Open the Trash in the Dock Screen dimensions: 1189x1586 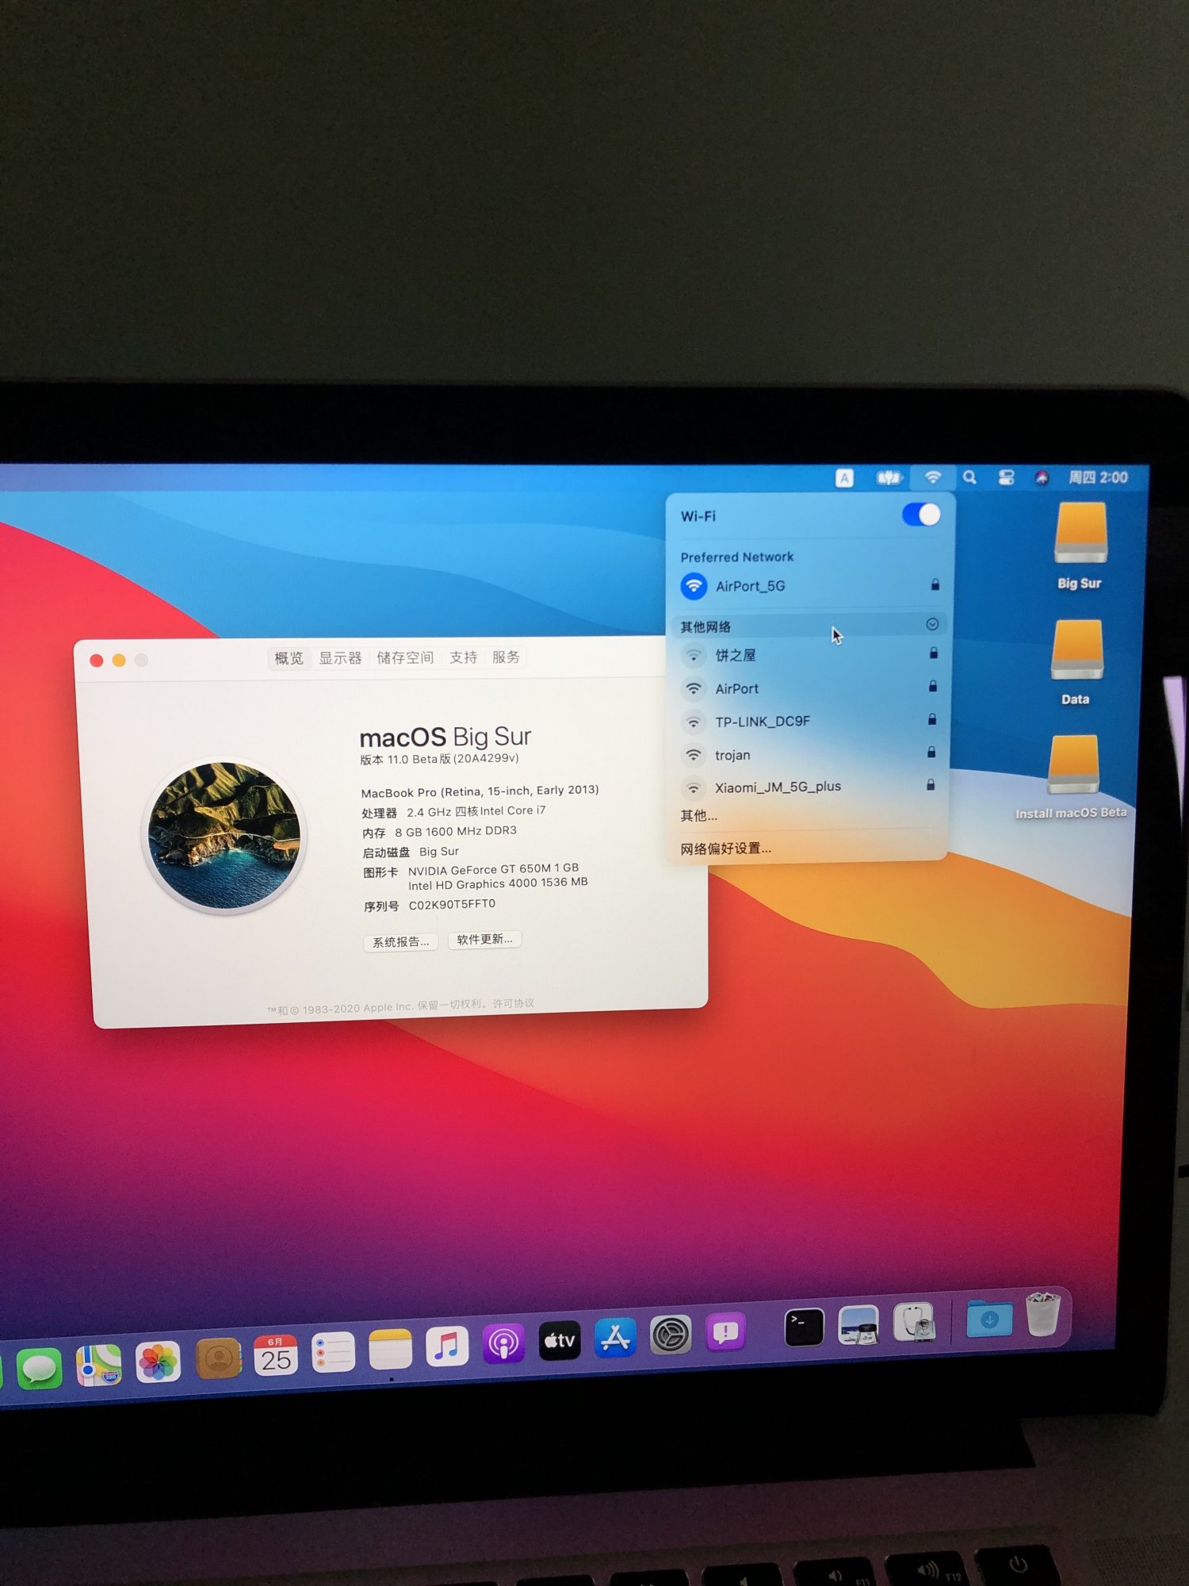click(1042, 1314)
